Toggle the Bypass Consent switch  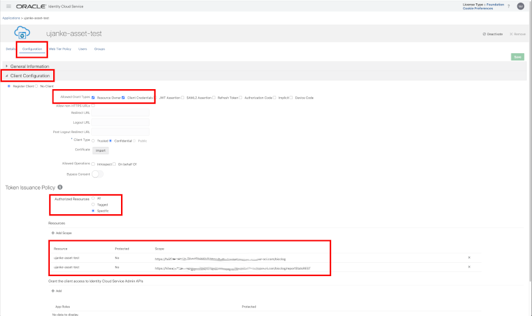point(97,174)
